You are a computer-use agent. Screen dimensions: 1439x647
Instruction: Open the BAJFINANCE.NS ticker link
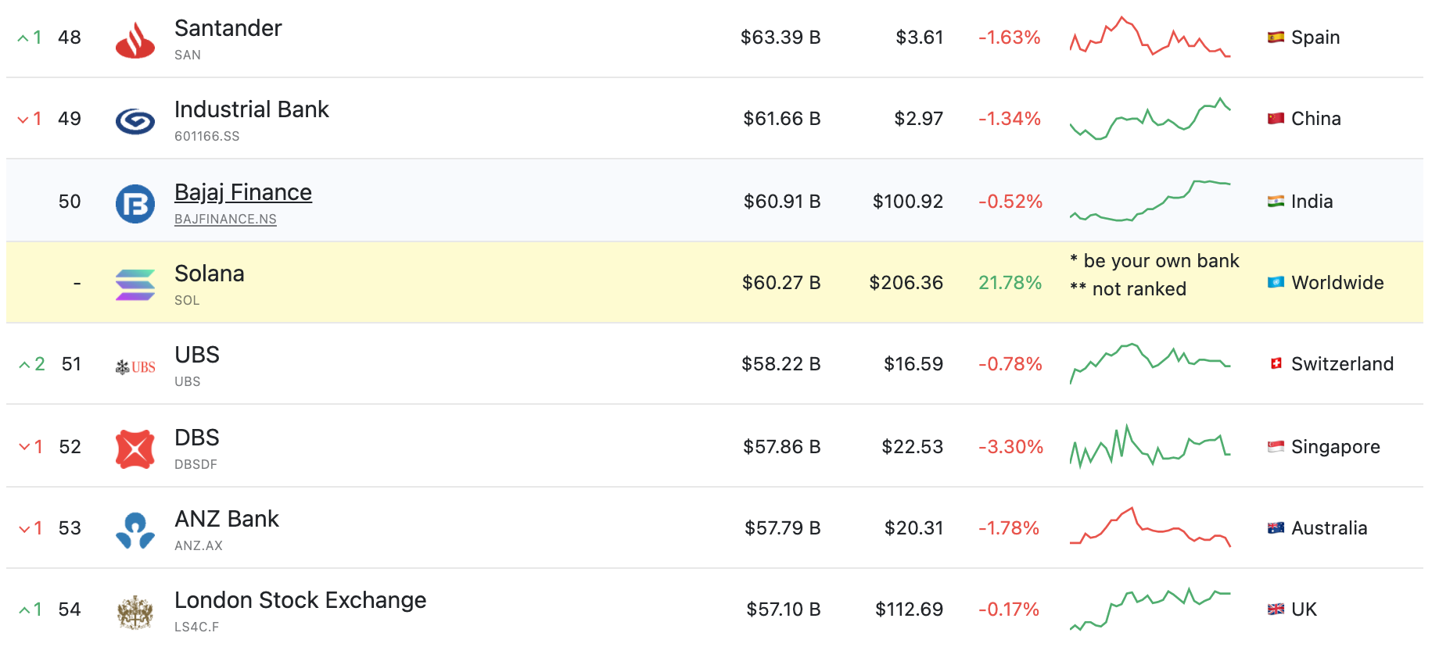pos(225,219)
